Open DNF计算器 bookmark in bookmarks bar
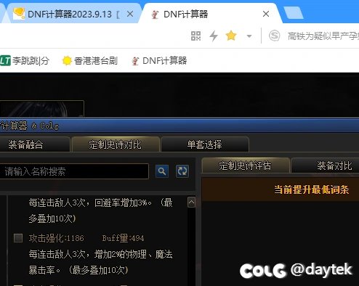 pyautogui.click(x=159, y=60)
